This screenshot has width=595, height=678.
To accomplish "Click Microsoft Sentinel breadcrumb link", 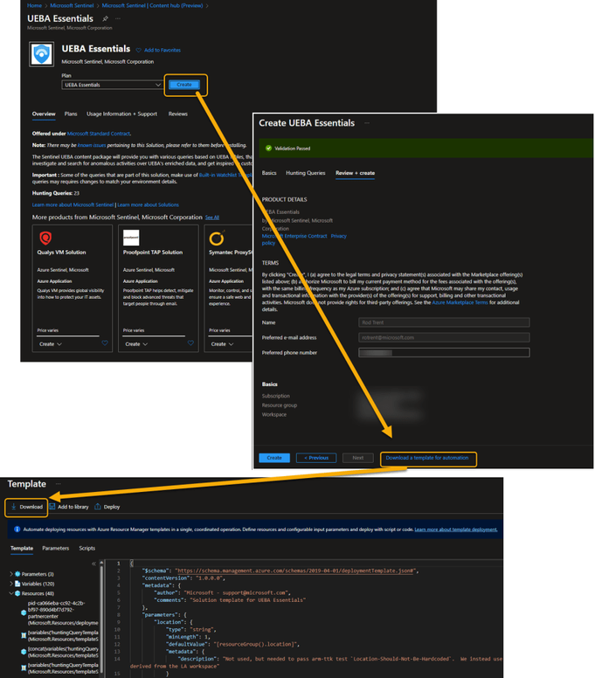I will (x=72, y=5).
